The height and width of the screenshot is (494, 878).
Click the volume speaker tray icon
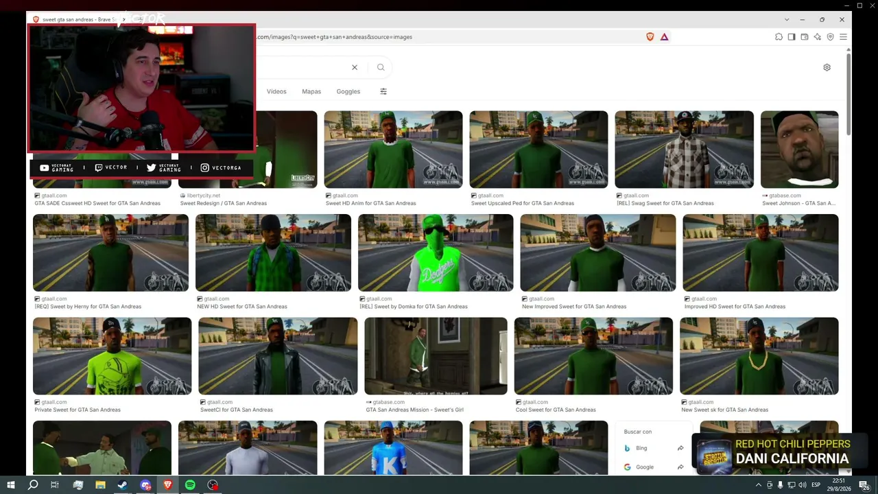point(803,485)
